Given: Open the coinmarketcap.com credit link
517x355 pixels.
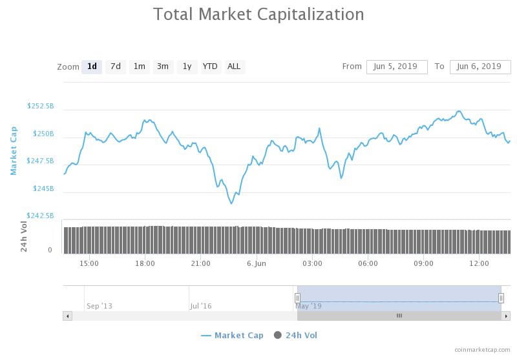Looking at the screenshot, I should [483, 349].
